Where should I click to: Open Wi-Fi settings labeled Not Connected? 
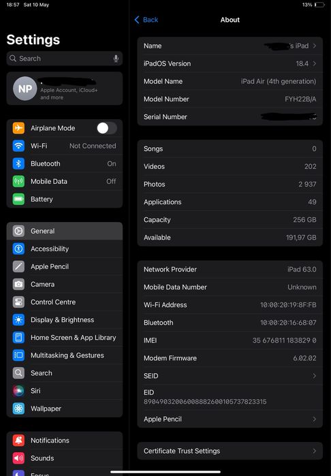[65, 146]
